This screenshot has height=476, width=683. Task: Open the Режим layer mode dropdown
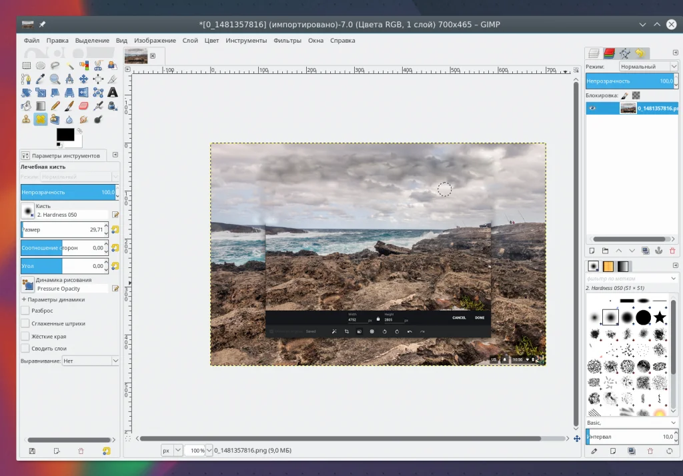648,67
